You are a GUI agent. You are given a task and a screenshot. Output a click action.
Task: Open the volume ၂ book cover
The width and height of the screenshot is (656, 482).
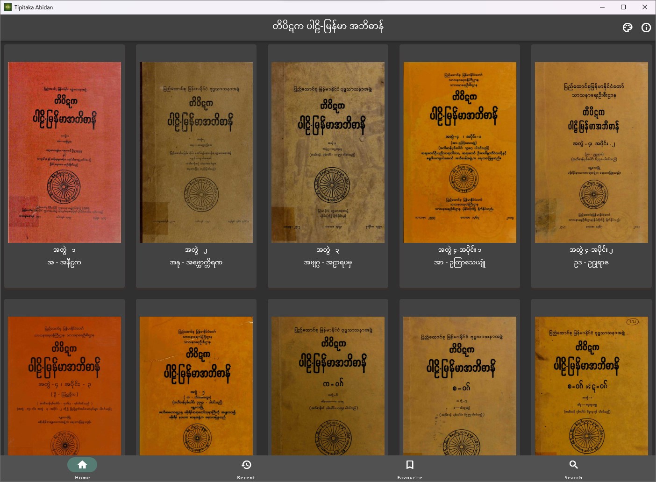click(x=196, y=152)
